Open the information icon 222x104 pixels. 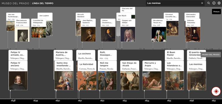(214, 3)
